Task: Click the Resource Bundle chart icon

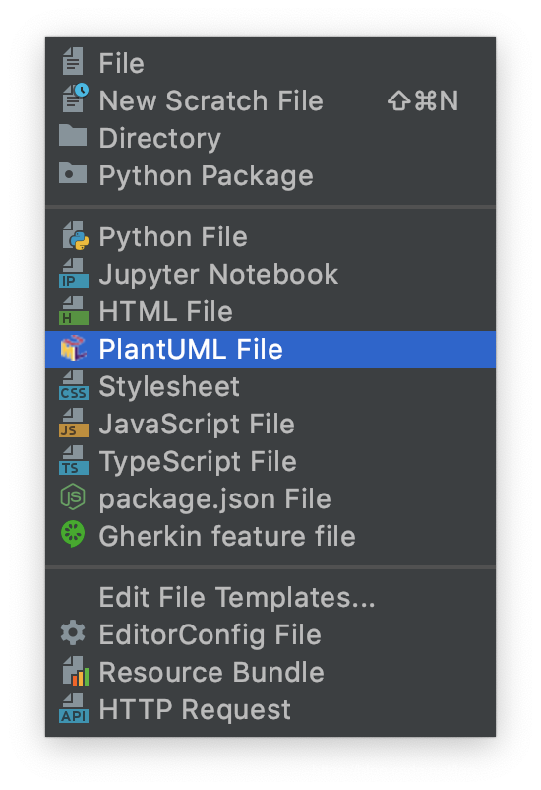Action: coord(75,671)
